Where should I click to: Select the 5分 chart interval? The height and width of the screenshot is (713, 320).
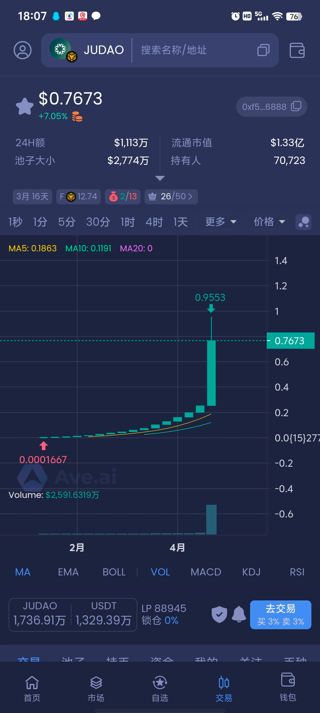click(67, 222)
